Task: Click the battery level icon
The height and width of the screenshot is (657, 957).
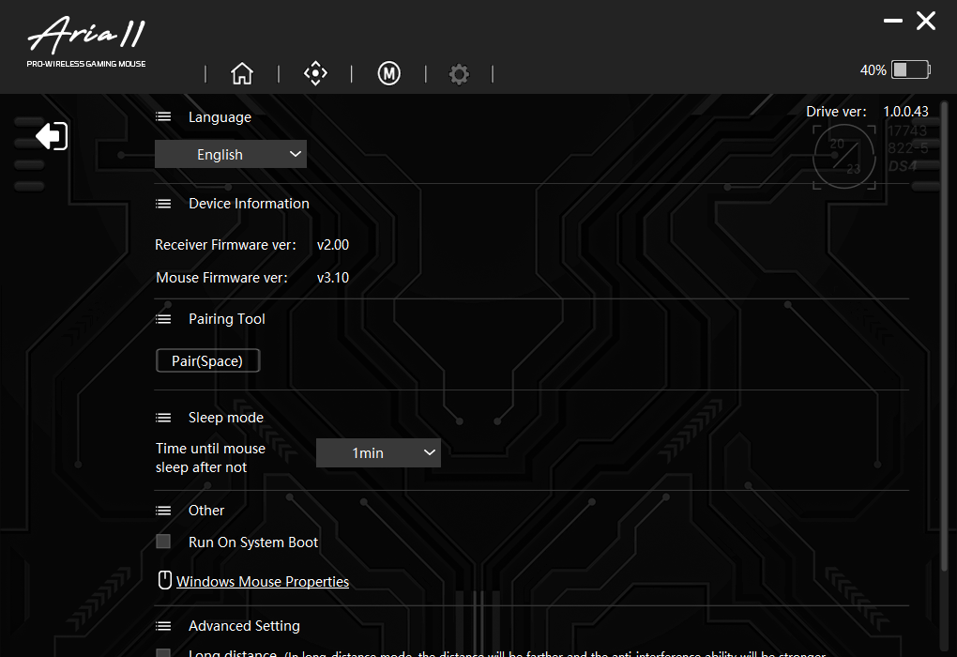Action: (x=910, y=69)
